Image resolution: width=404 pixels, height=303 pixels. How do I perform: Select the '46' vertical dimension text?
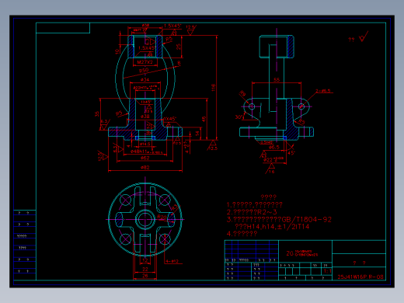click(x=204, y=119)
